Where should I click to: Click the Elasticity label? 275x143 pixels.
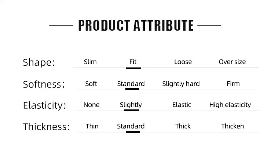44,105
